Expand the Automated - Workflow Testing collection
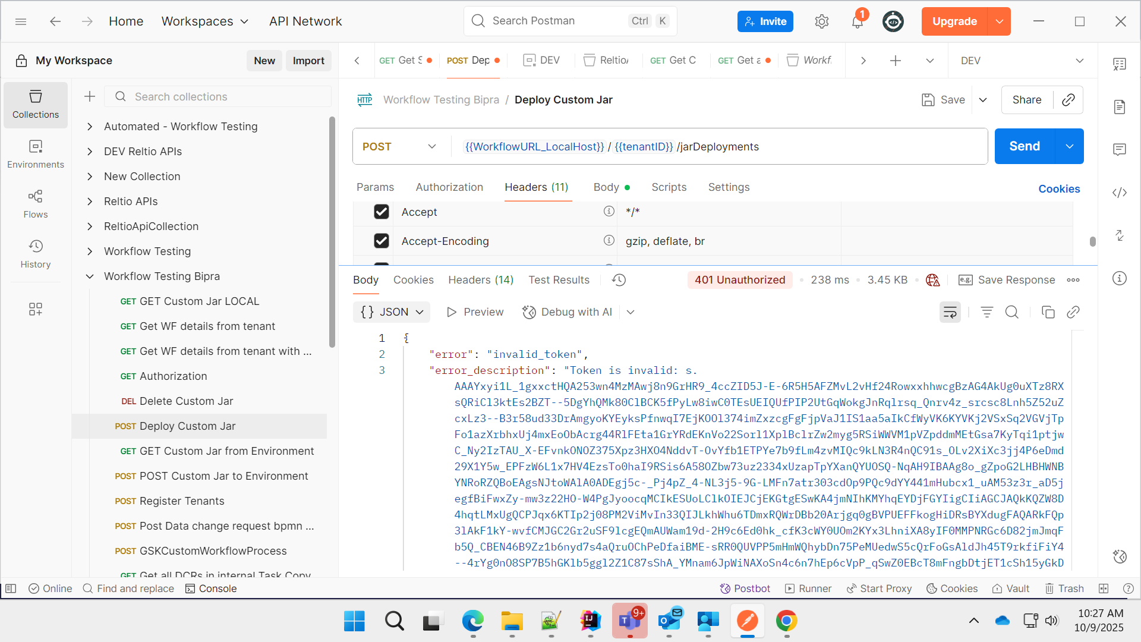The image size is (1141, 642). [90, 127]
